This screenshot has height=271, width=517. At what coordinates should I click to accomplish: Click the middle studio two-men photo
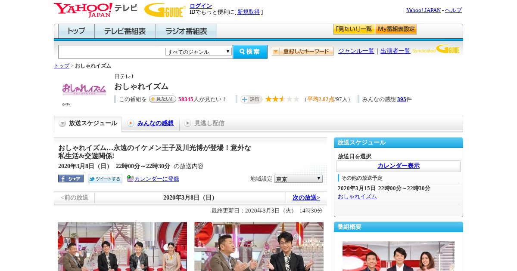point(259,246)
